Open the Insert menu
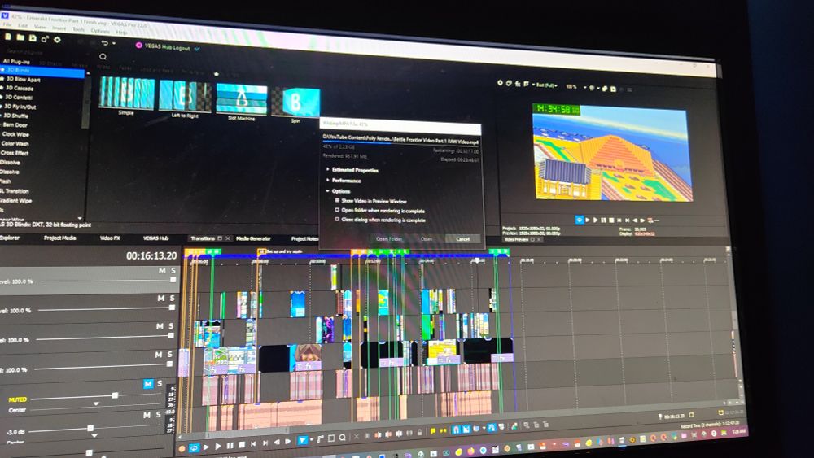The width and height of the screenshot is (814, 458). [59, 28]
